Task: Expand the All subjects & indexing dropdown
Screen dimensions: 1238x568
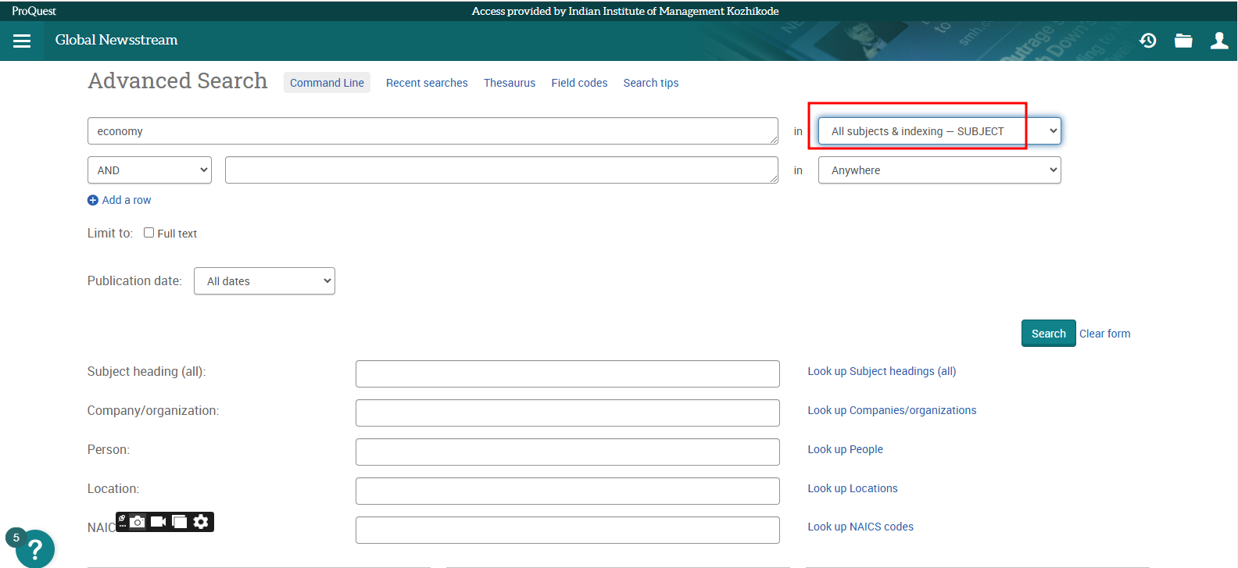Action: 939,131
